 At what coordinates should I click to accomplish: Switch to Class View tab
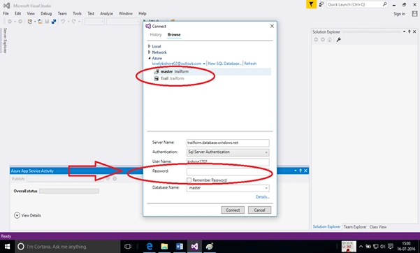378,226
